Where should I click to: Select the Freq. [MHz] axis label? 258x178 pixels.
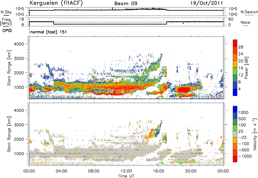[6, 22]
